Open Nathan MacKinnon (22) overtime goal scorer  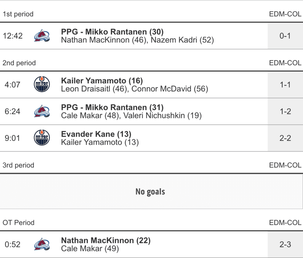coord(106,240)
